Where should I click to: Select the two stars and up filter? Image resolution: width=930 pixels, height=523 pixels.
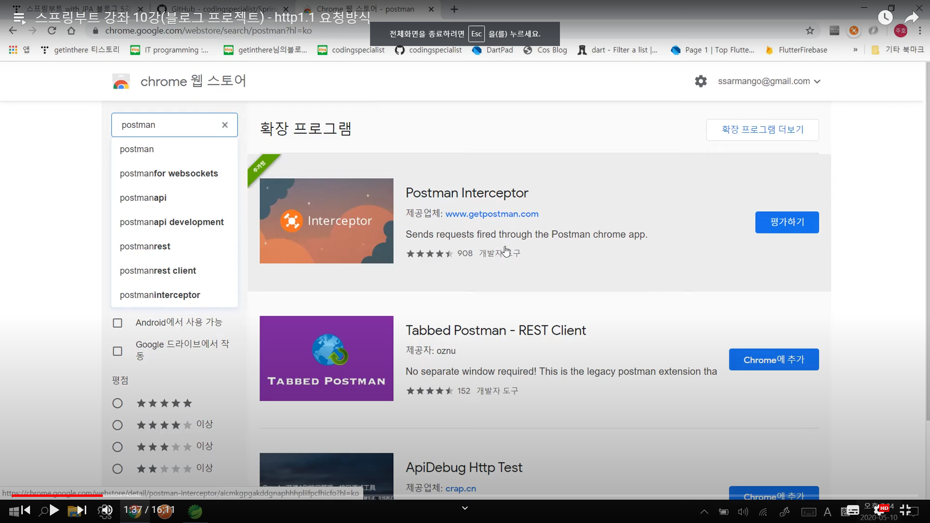pos(117,469)
